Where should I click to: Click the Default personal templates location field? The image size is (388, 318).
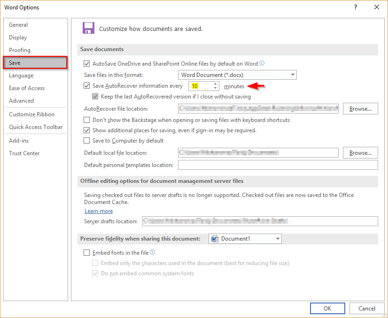tap(278, 165)
